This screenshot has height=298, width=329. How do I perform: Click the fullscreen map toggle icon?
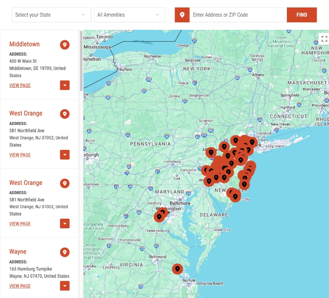click(x=324, y=39)
